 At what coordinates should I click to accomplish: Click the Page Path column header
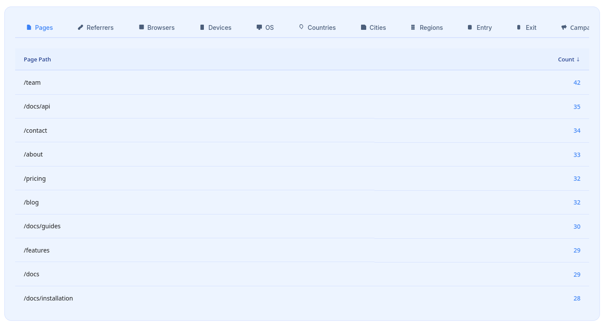point(37,59)
